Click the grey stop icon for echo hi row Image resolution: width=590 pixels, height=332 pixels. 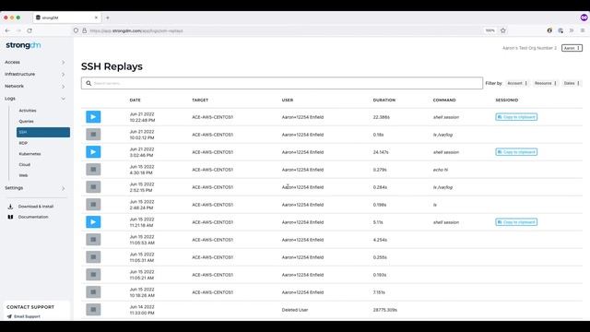point(93,170)
